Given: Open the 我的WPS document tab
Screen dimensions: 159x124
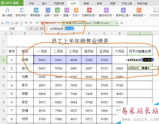Looking at the screenshot, I should point(50,23).
